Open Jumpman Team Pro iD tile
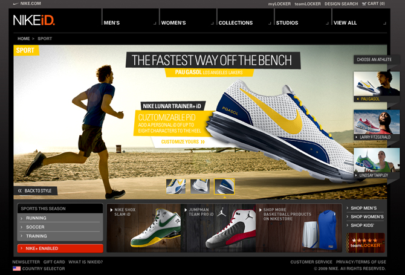405x275 pixels. click(218, 228)
